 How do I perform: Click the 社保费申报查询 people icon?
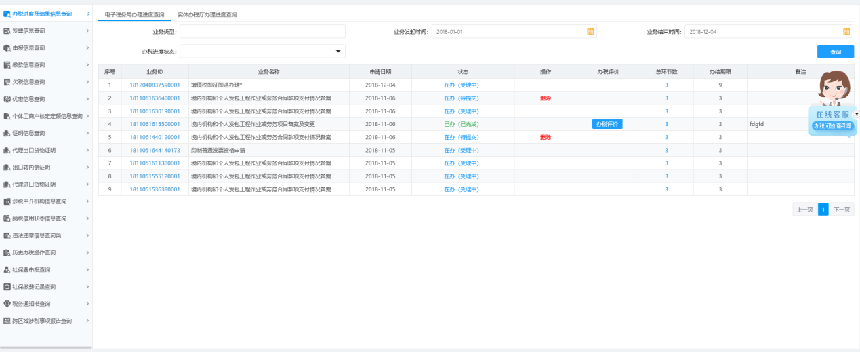(x=7, y=270)
